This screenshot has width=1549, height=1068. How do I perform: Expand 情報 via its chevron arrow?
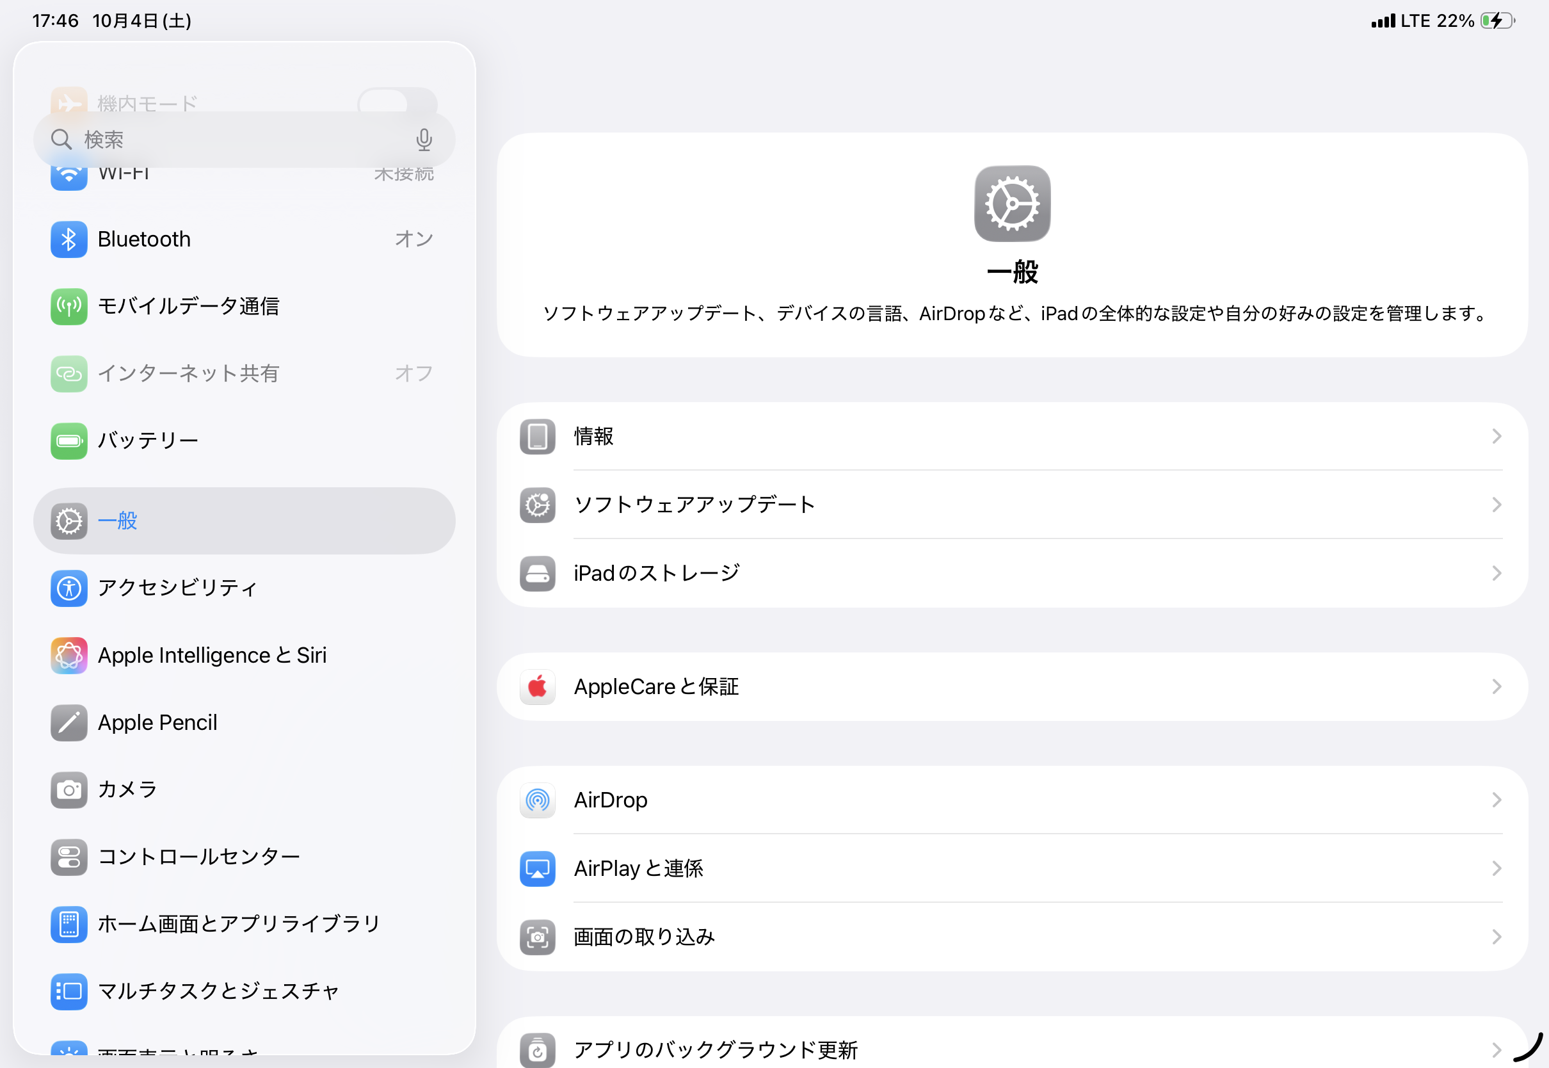[x=1497, y=436]
